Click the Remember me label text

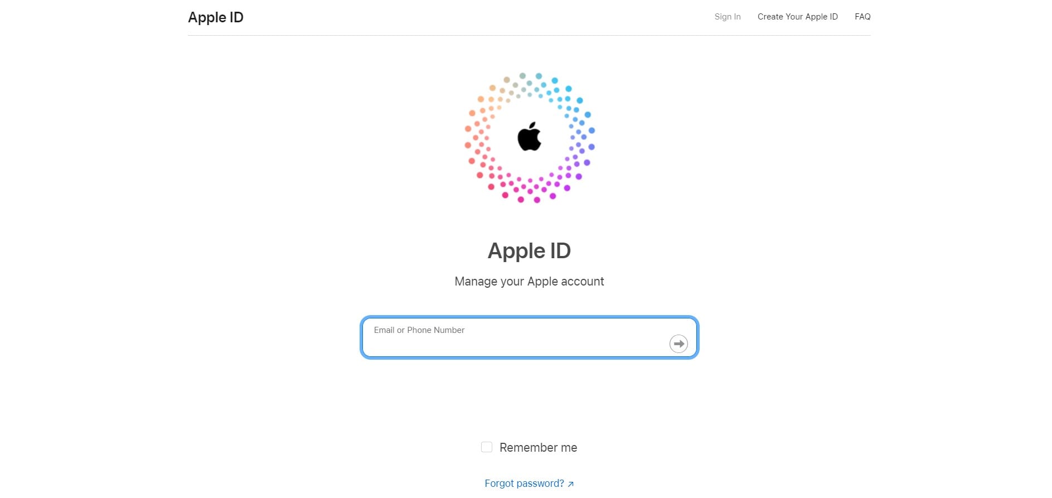[x=538, y=447]
